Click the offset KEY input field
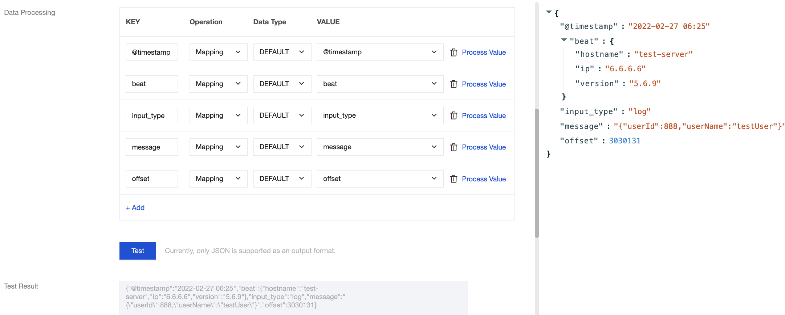Viewport: 785px width, 315px height. [x=151, y=179]
